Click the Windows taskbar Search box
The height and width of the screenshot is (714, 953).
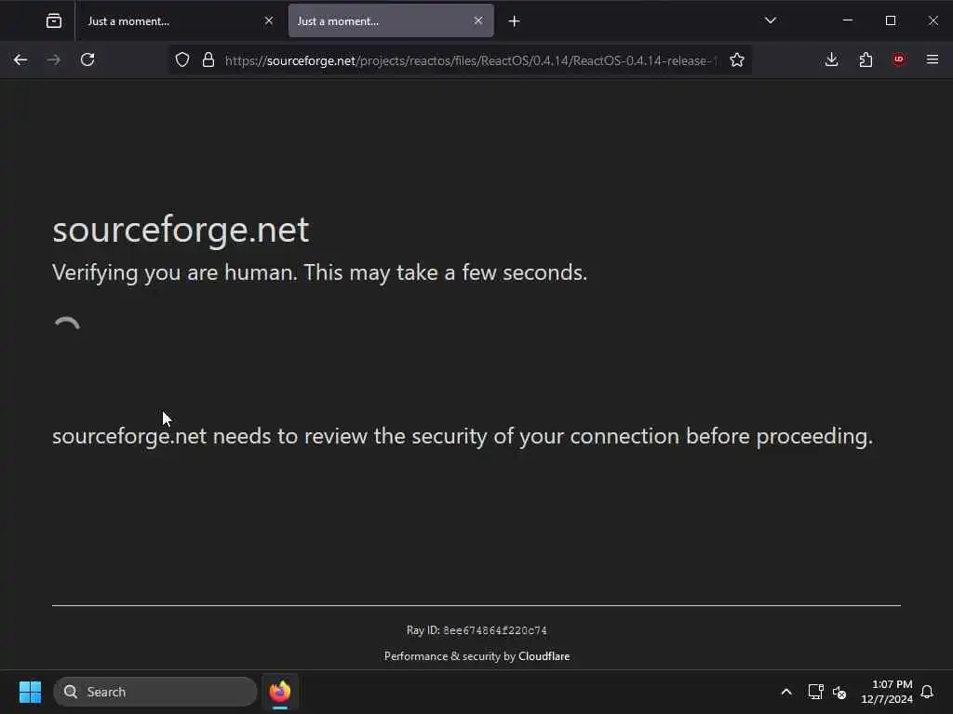(155, 692)
